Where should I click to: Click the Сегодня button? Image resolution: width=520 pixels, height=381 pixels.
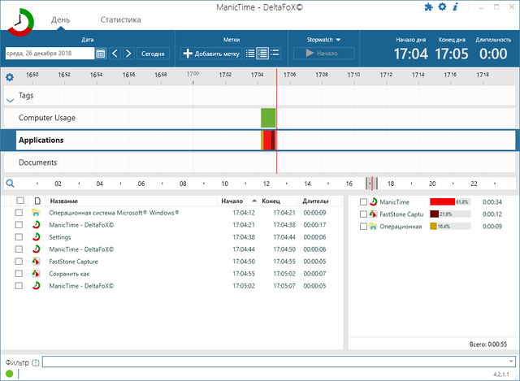point(153,54)
